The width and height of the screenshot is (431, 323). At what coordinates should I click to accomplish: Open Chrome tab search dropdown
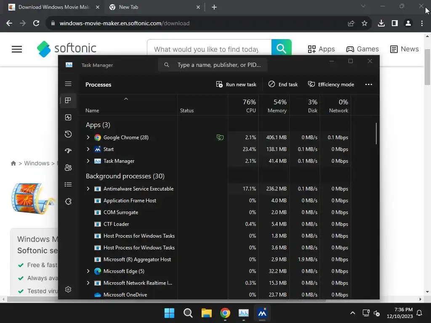pyautogui.click(x=363, y=6)
